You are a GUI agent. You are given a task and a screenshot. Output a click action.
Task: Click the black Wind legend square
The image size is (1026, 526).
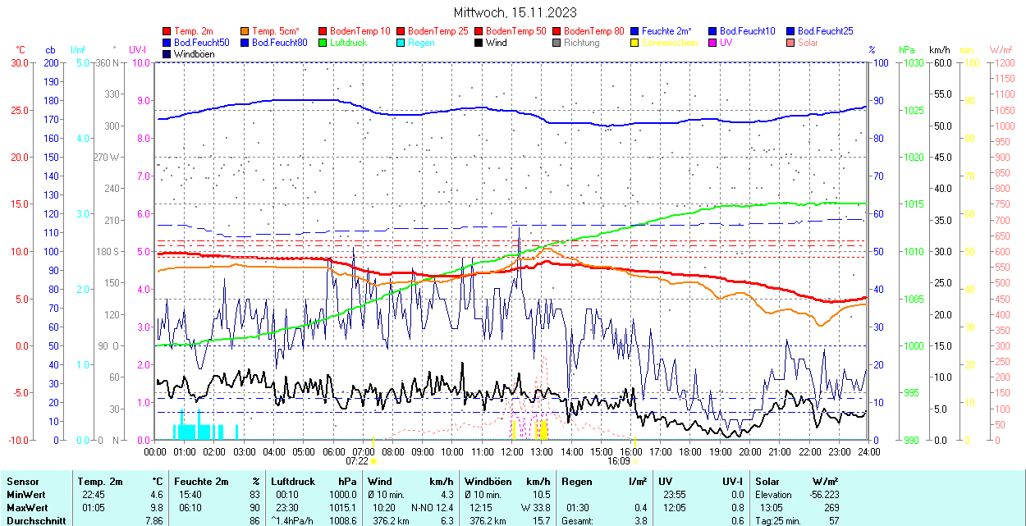[479, 43]
